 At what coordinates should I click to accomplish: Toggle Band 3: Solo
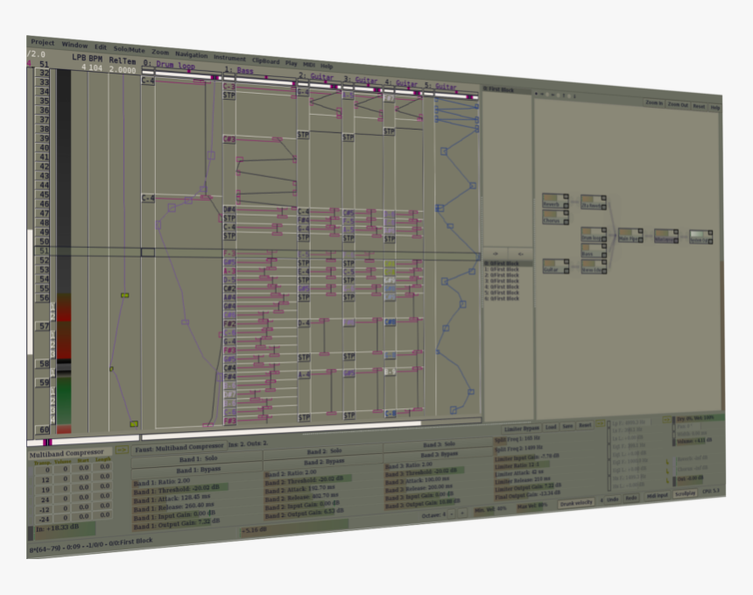coord(438,444)
